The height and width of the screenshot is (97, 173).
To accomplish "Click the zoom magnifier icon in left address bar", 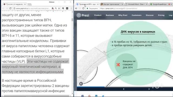I will pos(56,8).
